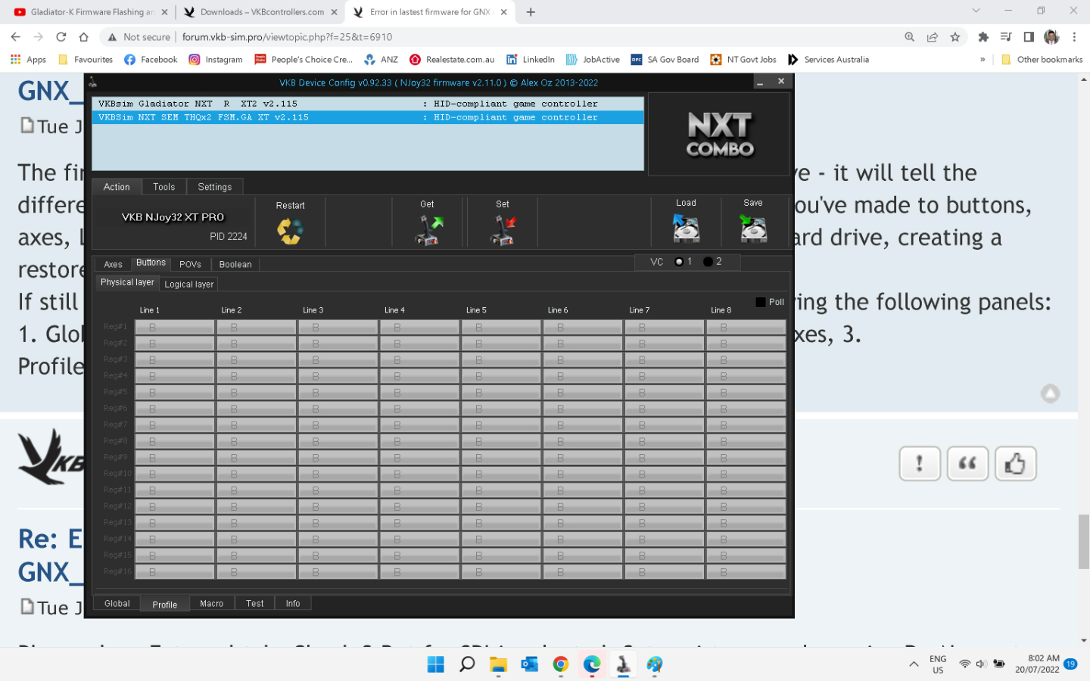Open the Realestate.com.au bookmark

(452, 59)
